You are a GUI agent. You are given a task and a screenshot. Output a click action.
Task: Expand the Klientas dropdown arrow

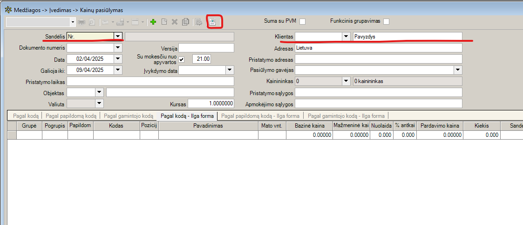(346, 36)
